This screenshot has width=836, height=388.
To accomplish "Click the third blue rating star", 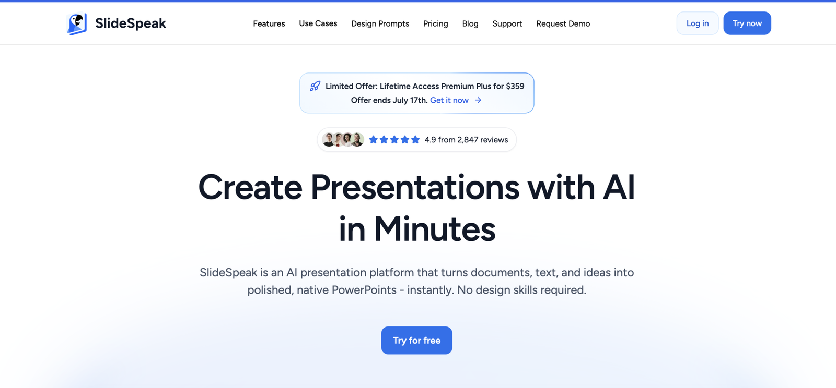I will tap(394, 139).
